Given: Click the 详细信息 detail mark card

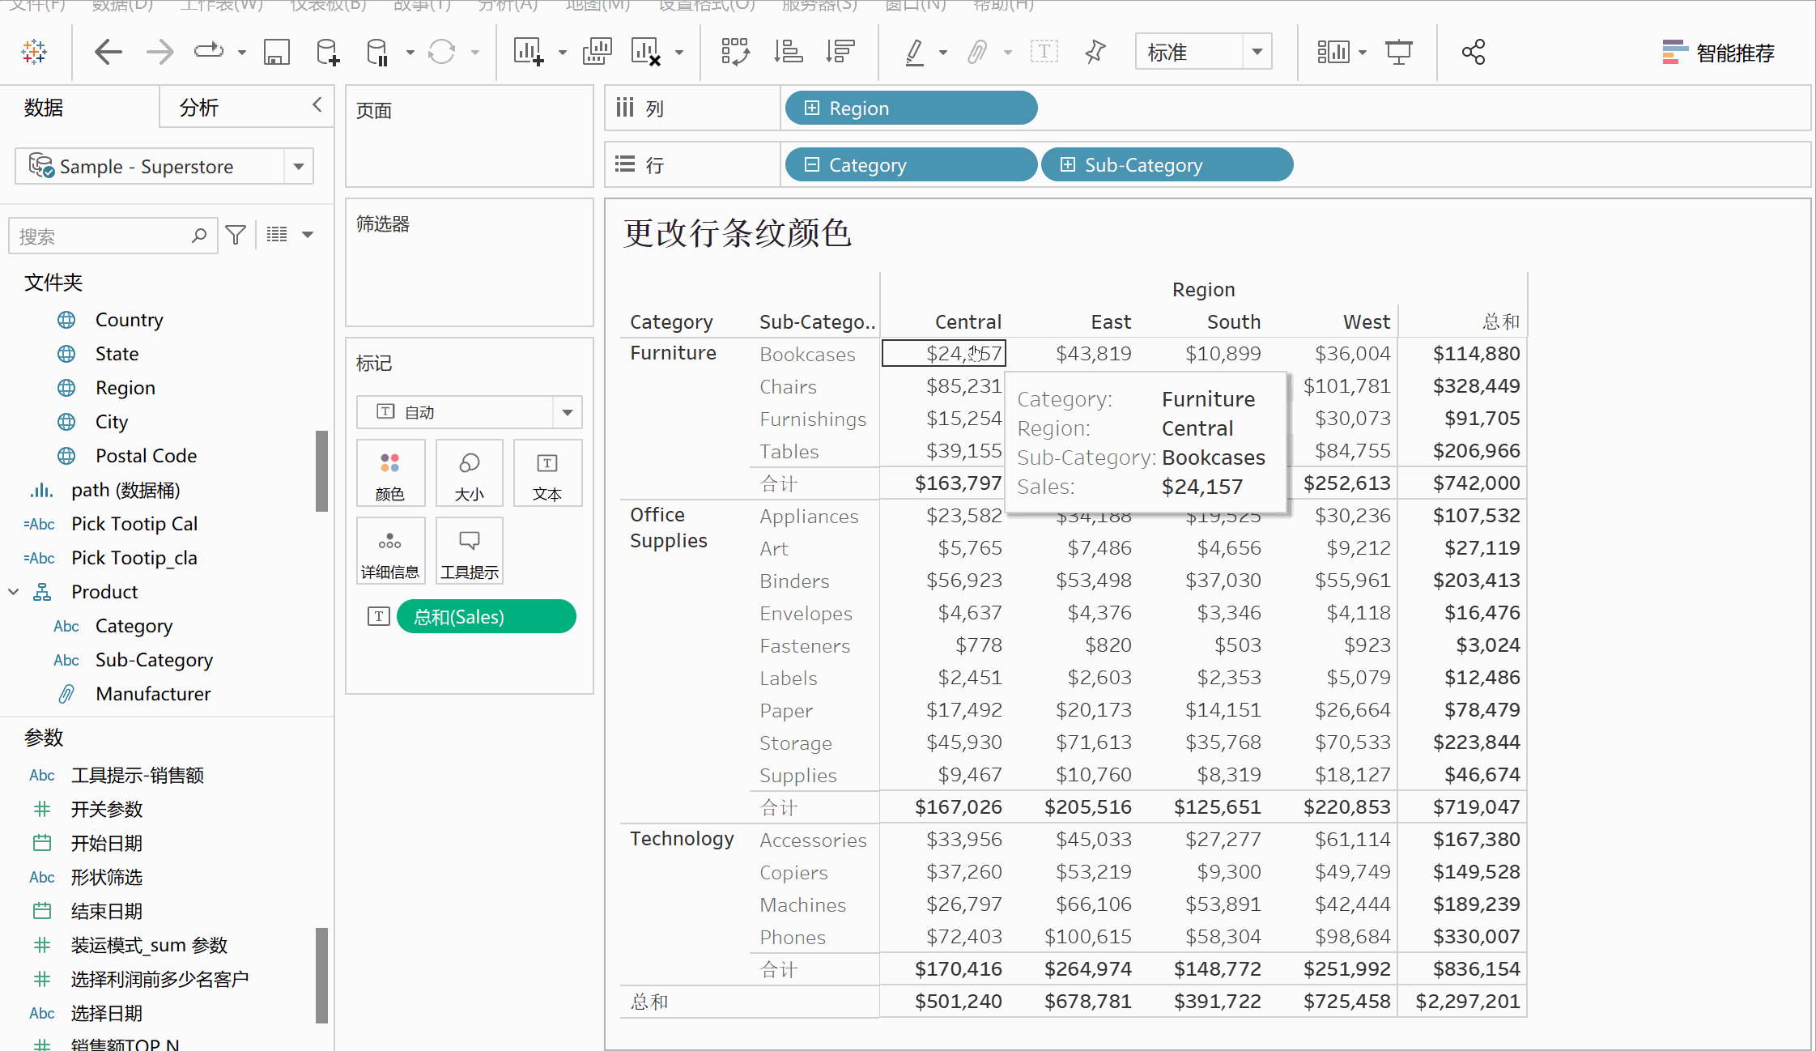Looking at the screenshot, I should point(390,551).
